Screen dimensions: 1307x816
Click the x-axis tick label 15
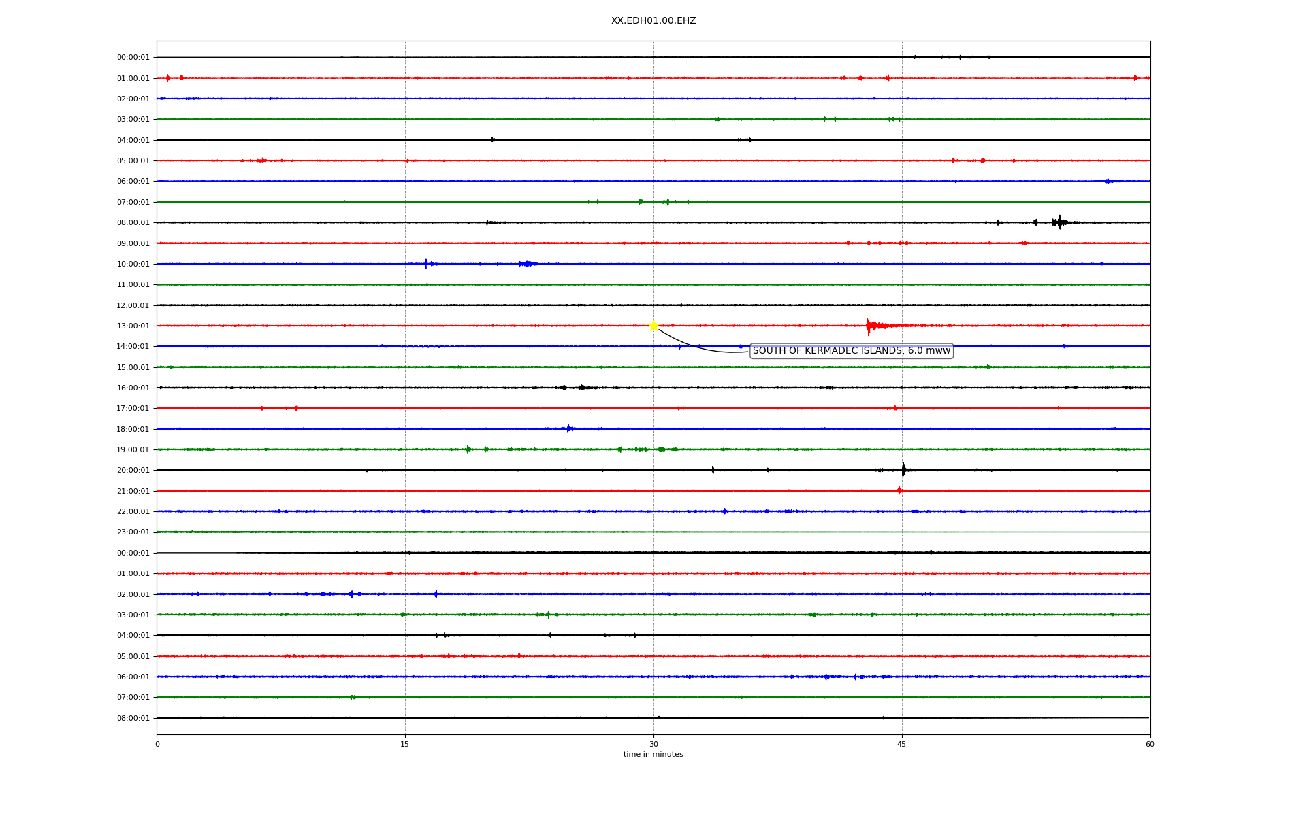tap(405, 744)
